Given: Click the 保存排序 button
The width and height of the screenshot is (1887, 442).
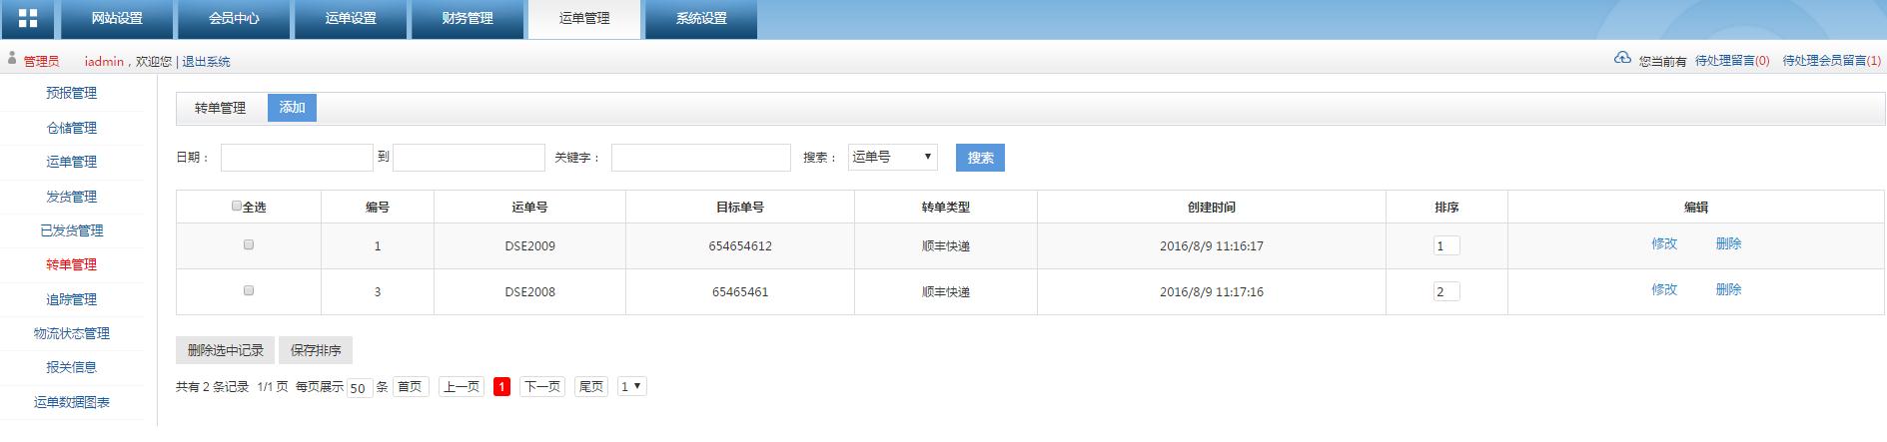Looking at the screenshot, I should [316, 350].
